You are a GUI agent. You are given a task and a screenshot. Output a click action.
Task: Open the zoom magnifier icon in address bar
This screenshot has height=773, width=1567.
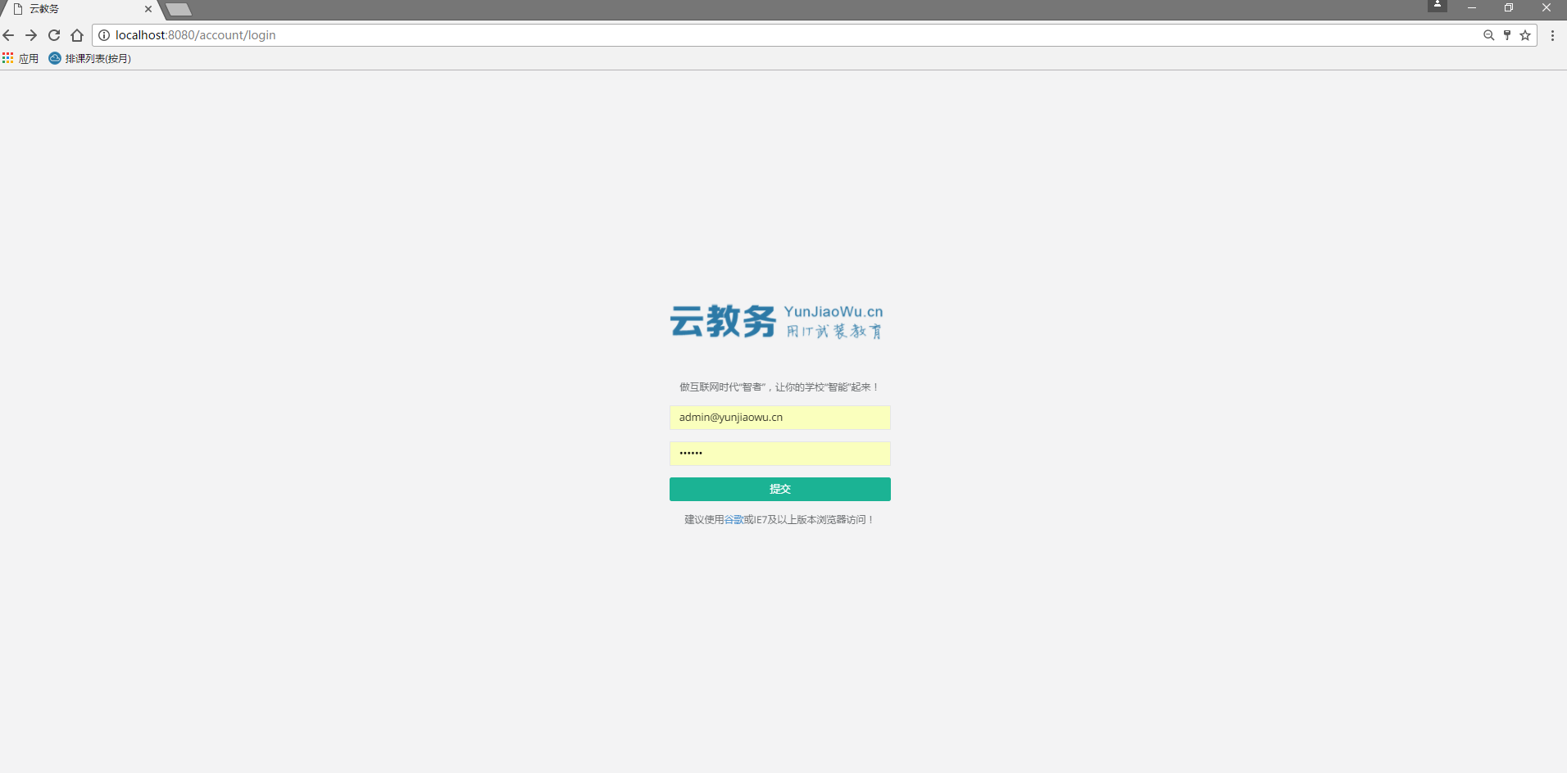[x=1488, y=35]
